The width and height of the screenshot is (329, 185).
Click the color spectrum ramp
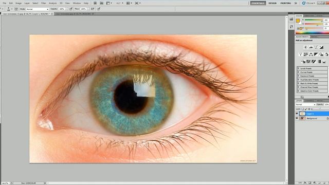[312, 33]
